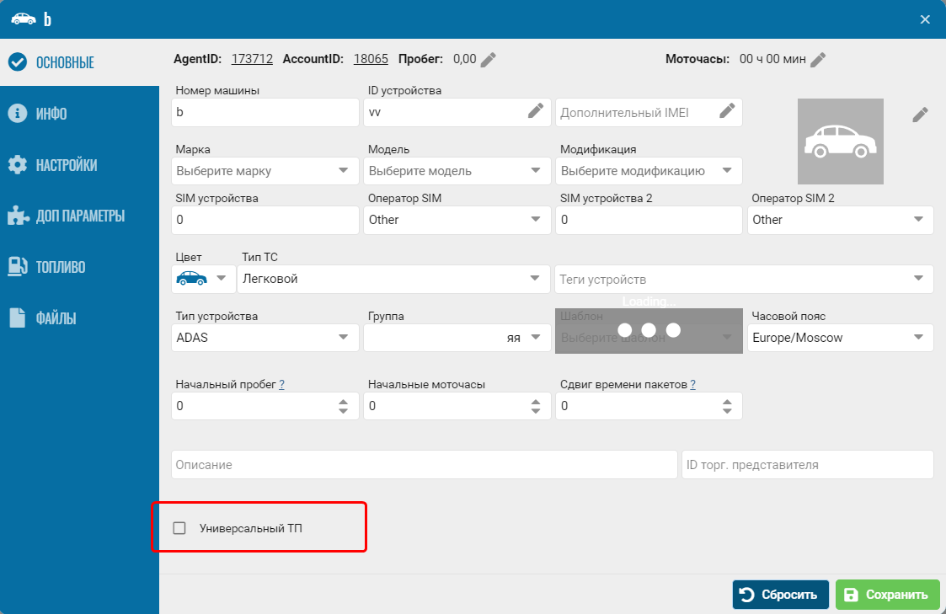946x614 pixels.
Task: Click the document icon for Файлы
Action: (18, 318)
